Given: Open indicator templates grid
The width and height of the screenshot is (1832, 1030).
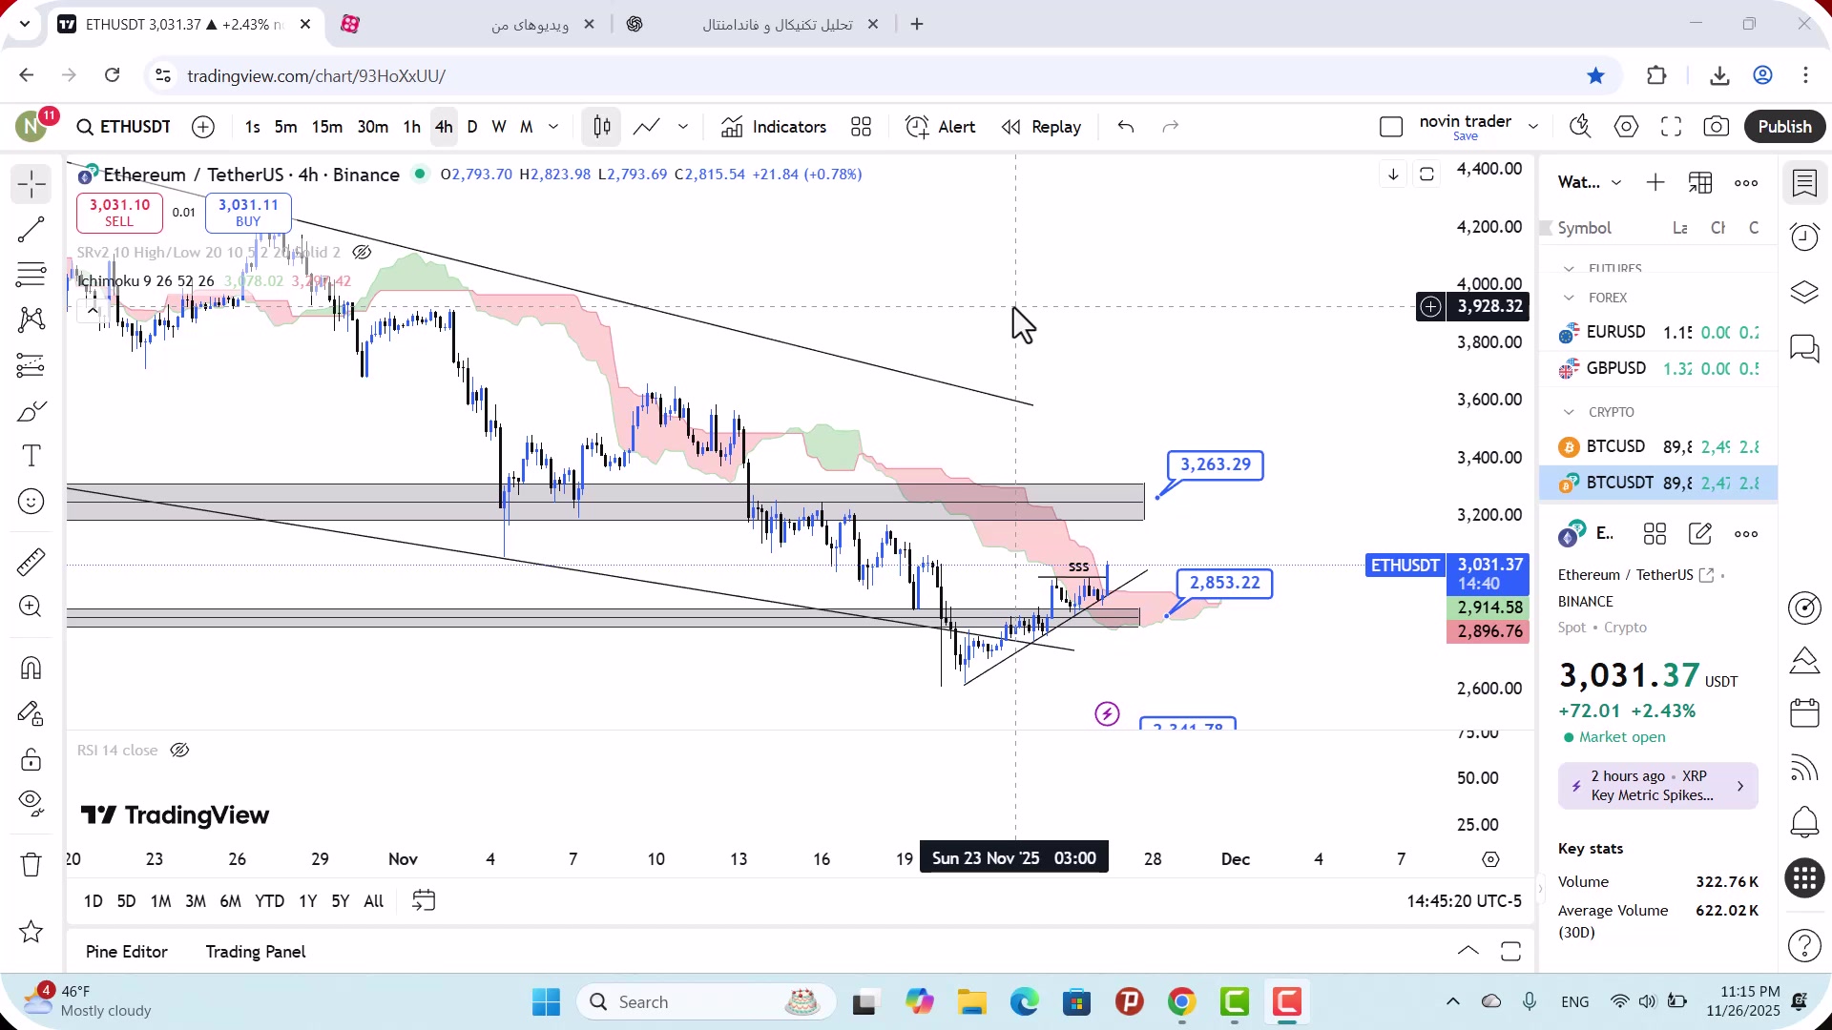Looking at the screenshot, I should click(x=861, y=127).
